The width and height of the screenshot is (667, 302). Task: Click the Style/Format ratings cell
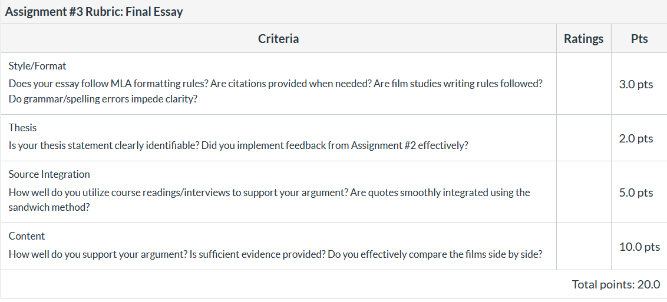[x=583, y=84]
